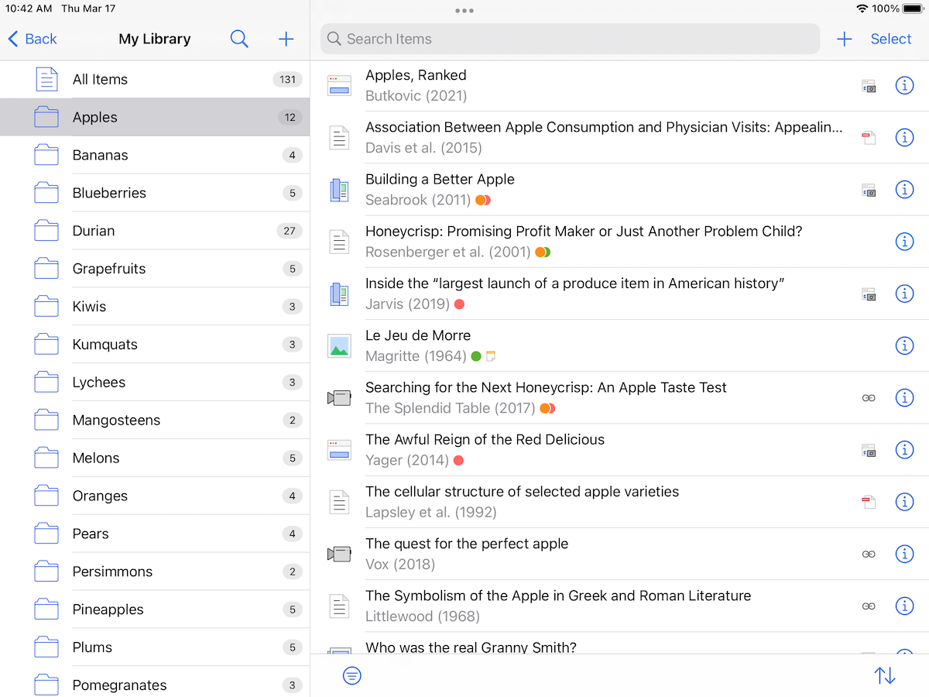The image size is (929, 697).
Task: Tap the three-dot multitasking handle at top
Action: [464, 11]
